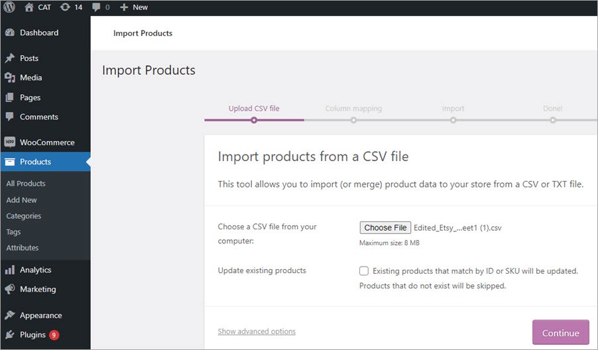The width and height of the screenshot is (598, 350).
Task: Open the Plugins menu with 9 updates
Action: [x=32, y=335]
